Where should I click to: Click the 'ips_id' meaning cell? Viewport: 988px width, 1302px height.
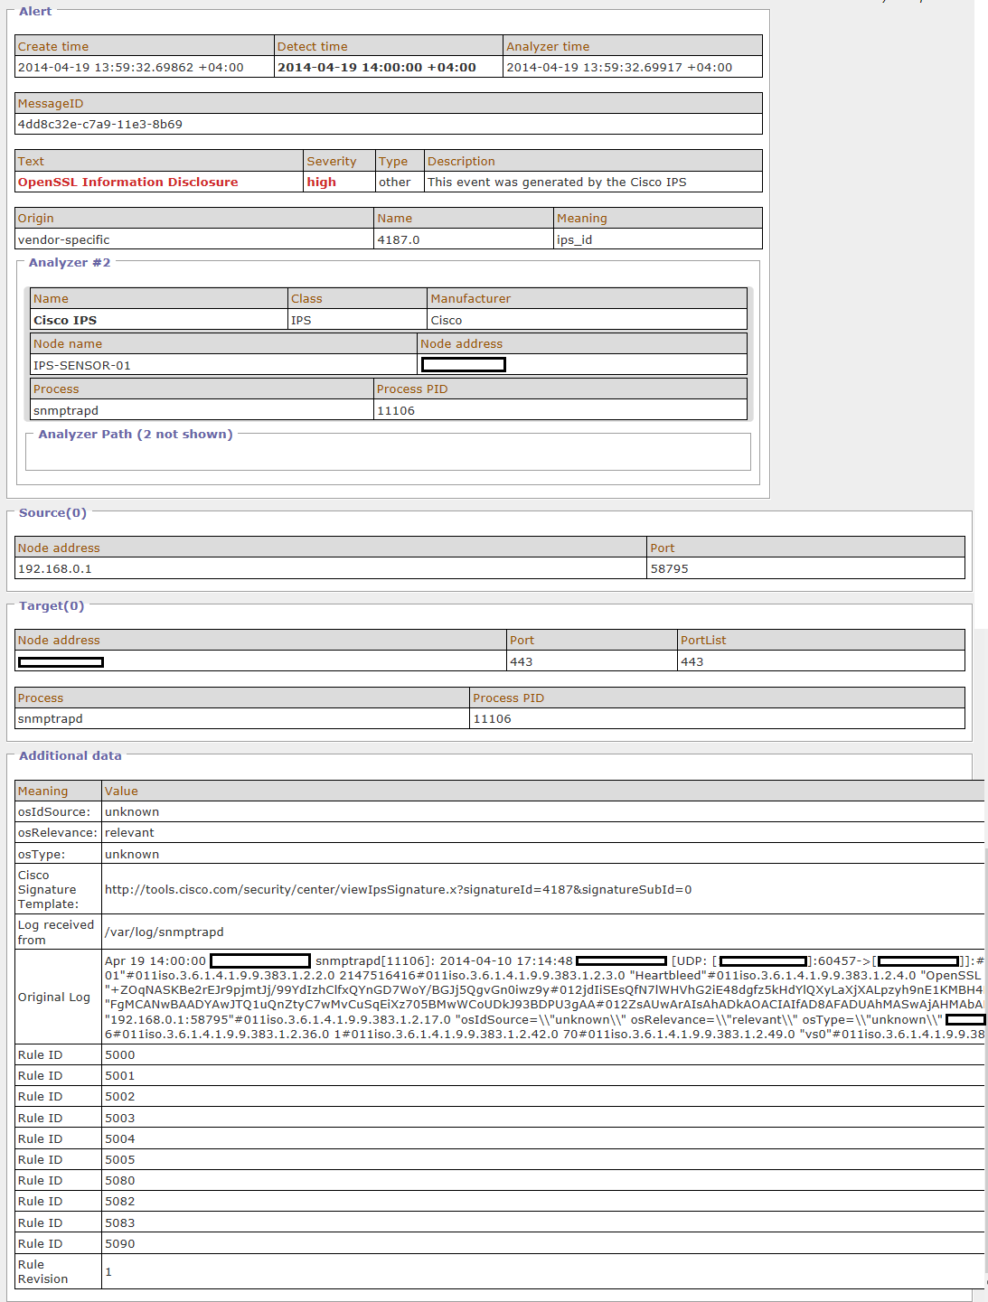pyautogui.click(x=575, y=240)
